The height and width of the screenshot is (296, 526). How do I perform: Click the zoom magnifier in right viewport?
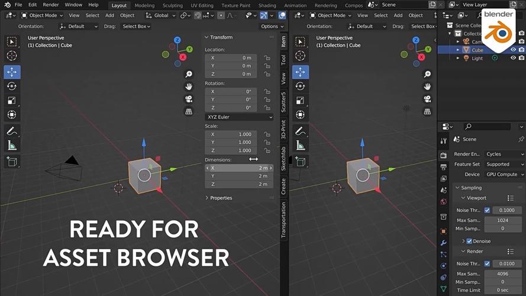[x=427, y=74]
